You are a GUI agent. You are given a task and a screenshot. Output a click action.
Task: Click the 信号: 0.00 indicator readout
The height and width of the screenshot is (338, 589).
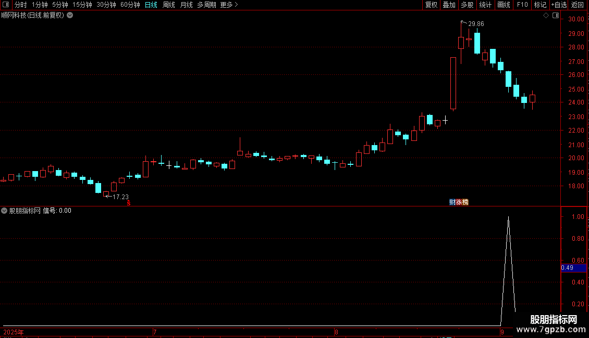pyautogui.click(x=57, y=211)
